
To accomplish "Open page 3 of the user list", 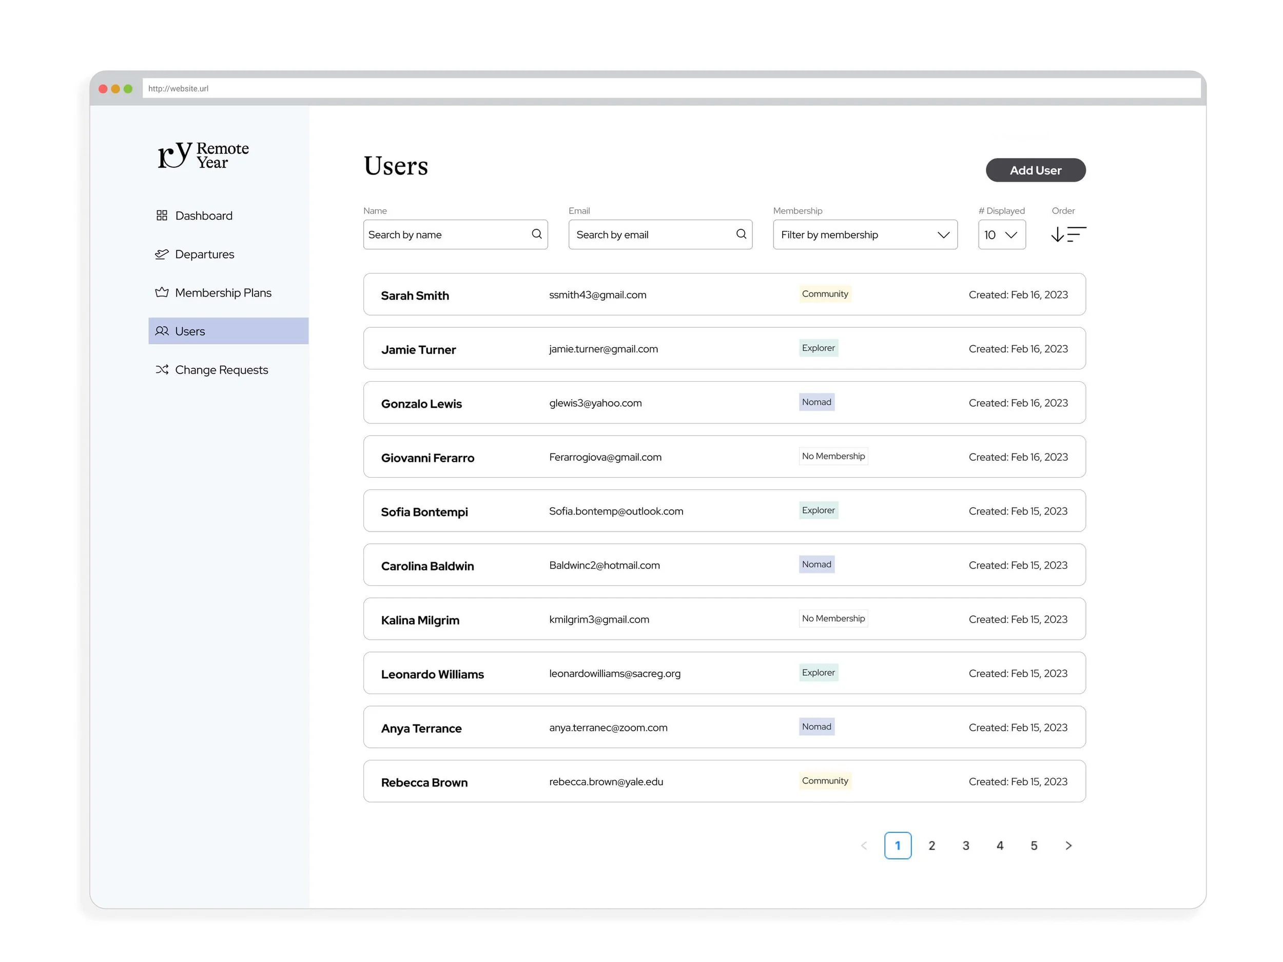I will (x=966, y=846).
